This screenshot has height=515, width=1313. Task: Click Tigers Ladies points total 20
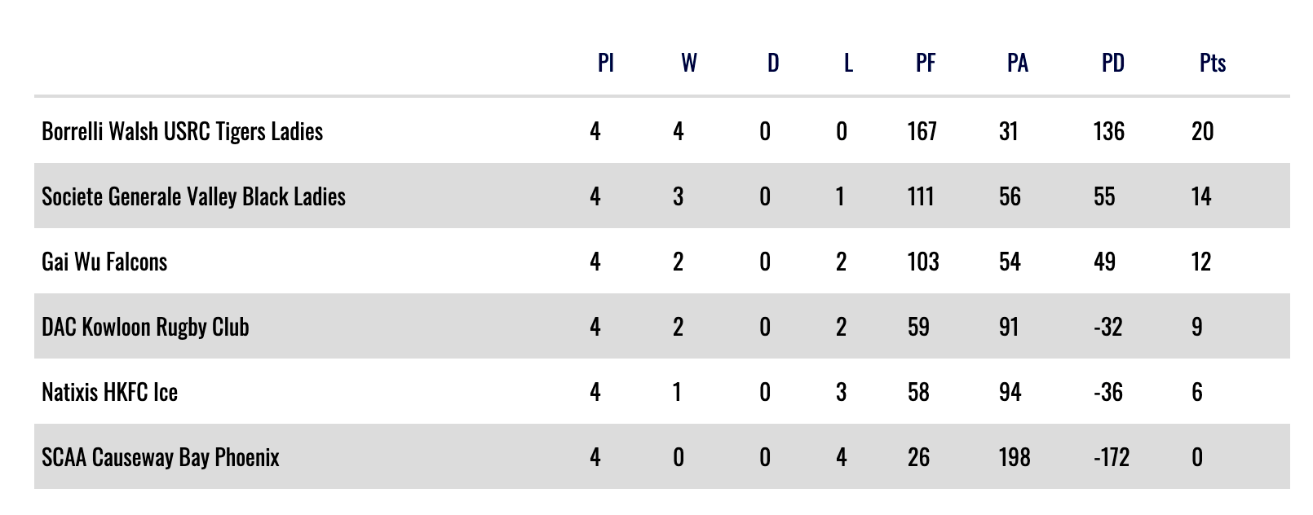coord(1202,131)
